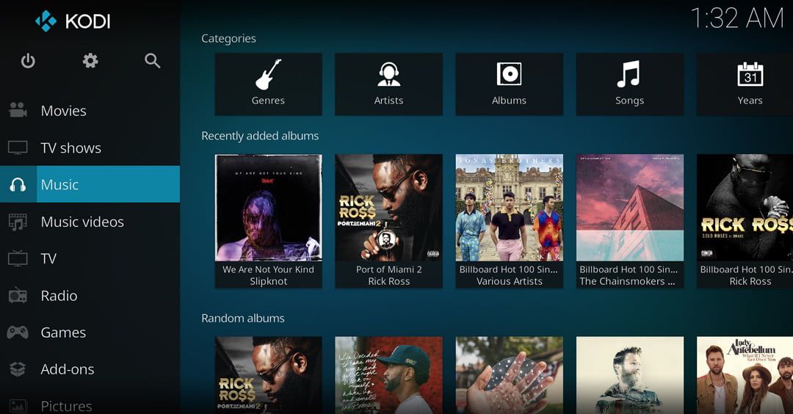The width and height of the screenshot is (793, 414).
Task: Click the Games controller icon
Action: click(18, 332)
